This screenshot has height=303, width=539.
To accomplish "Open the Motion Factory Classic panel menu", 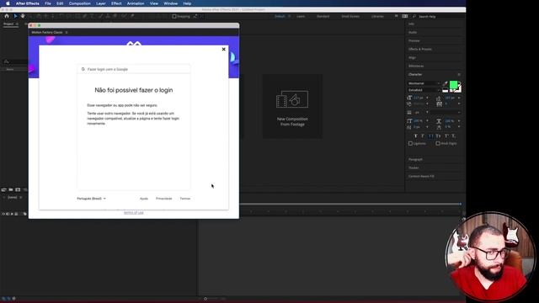I will click(67, 32).
